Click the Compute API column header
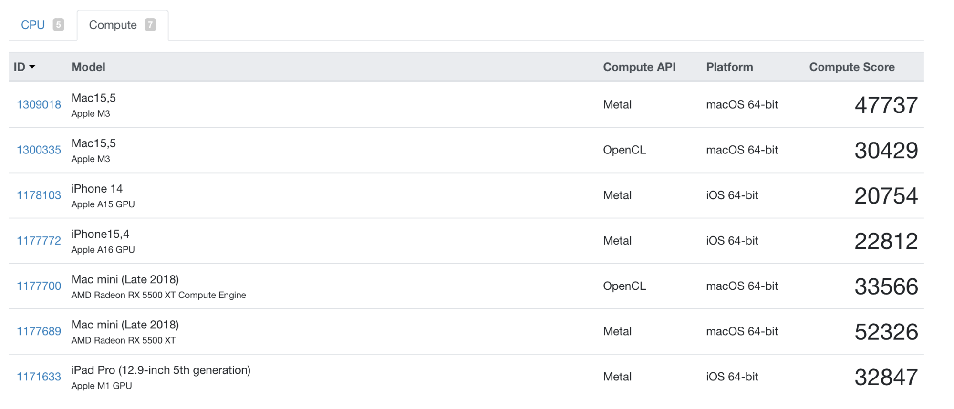The image size is (954, 409). click(639, 67)
